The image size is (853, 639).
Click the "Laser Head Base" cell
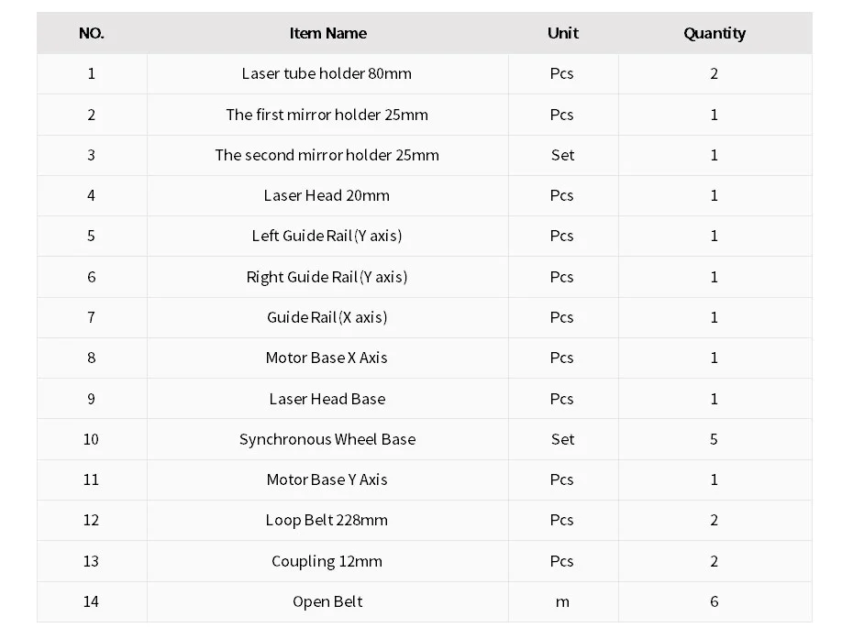click(327, 399)
